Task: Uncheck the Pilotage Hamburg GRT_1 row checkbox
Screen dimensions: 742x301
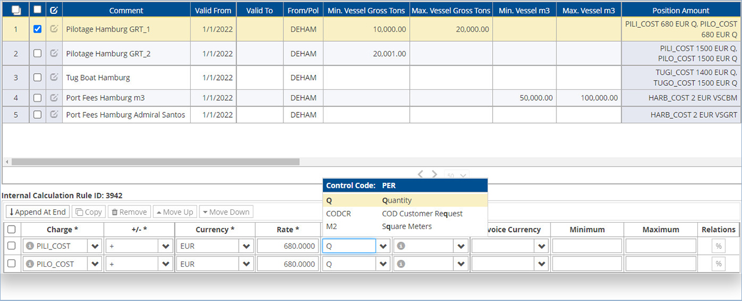Action: pos(38,29)
